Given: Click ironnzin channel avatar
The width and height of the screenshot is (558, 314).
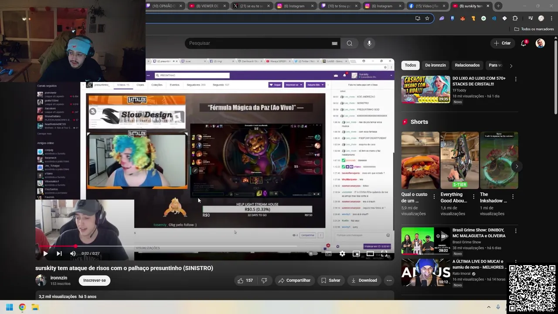Looking at the screenshot, I should tap(41, 280).
